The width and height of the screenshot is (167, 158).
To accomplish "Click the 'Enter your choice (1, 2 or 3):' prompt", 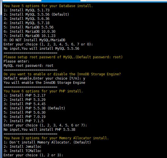I will click(x=33, y=155).
